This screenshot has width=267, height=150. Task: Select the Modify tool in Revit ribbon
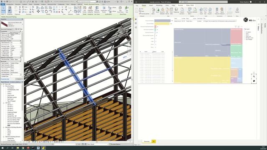coord(3,10)
